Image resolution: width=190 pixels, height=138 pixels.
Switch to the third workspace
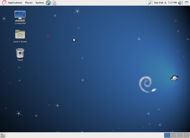(180, 135)
